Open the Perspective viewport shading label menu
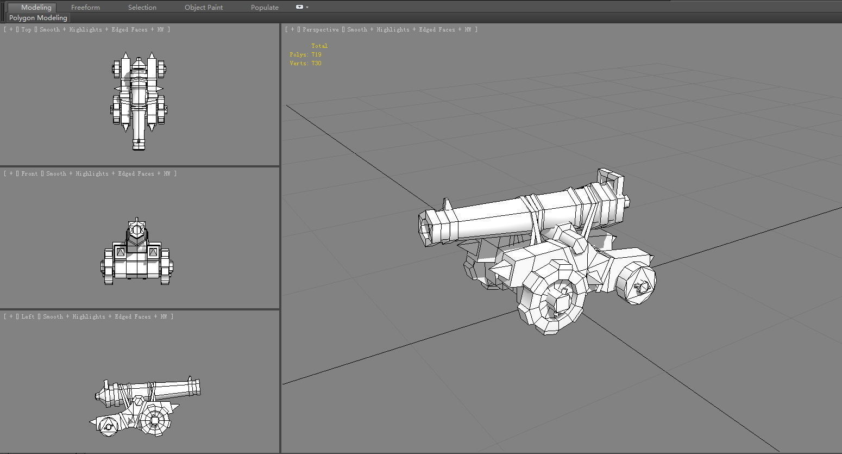Screen dimensions: 842x454 [x=409, y=29]
